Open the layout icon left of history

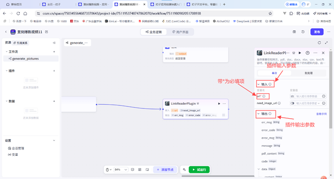point(294,32)
